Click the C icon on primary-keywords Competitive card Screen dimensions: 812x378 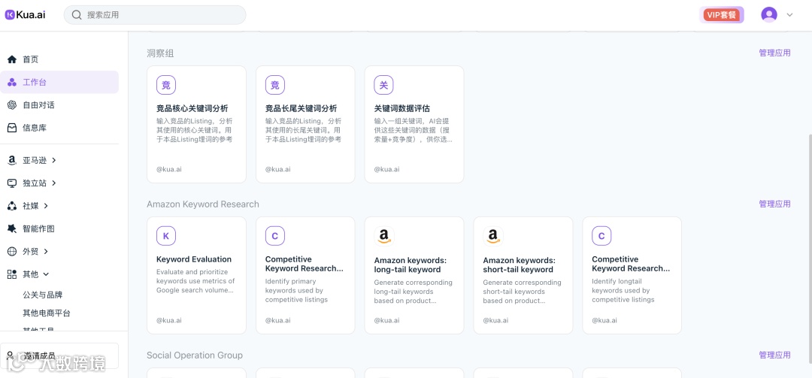(x=275, y=236)
